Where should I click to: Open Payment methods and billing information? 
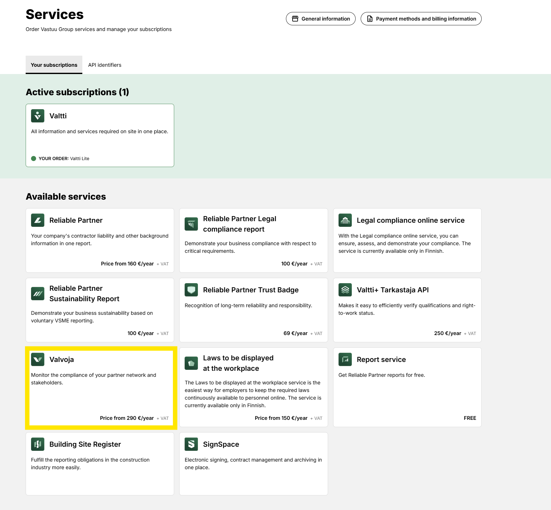tap(421, 19)
